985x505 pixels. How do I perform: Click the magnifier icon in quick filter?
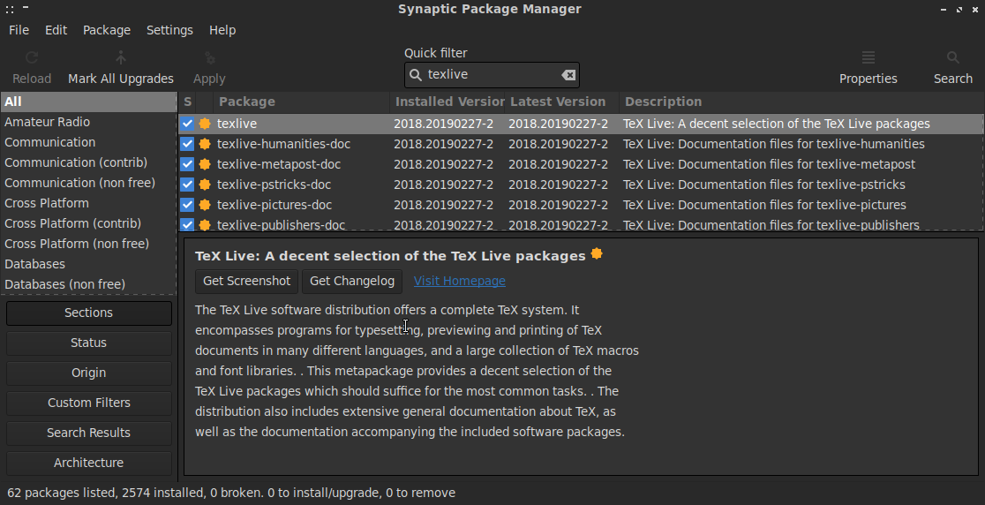pos(415,75)
